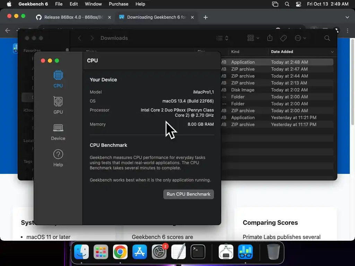Viewport: 355px width, 266px height.
Task: Open the Apple menu
Action: [x=9, y=4]
